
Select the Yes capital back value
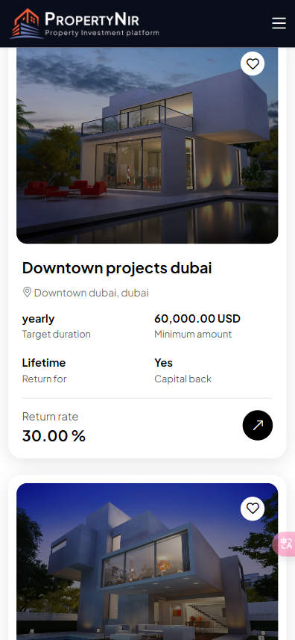point(164,362)
